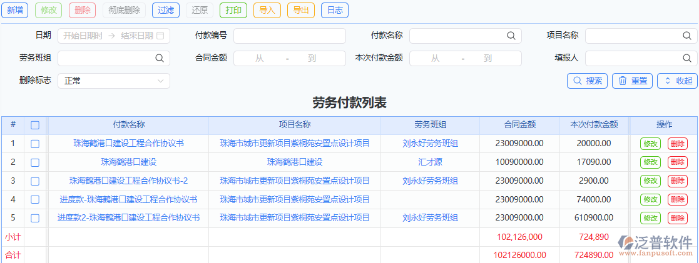This screenshot has height=263, width=699.
Task: Click the amount cell 10090000.00
Action: (x=519, y=162)
